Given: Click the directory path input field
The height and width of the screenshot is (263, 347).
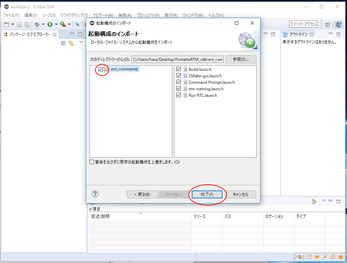Looking at the screenshot, I should 177,59.
